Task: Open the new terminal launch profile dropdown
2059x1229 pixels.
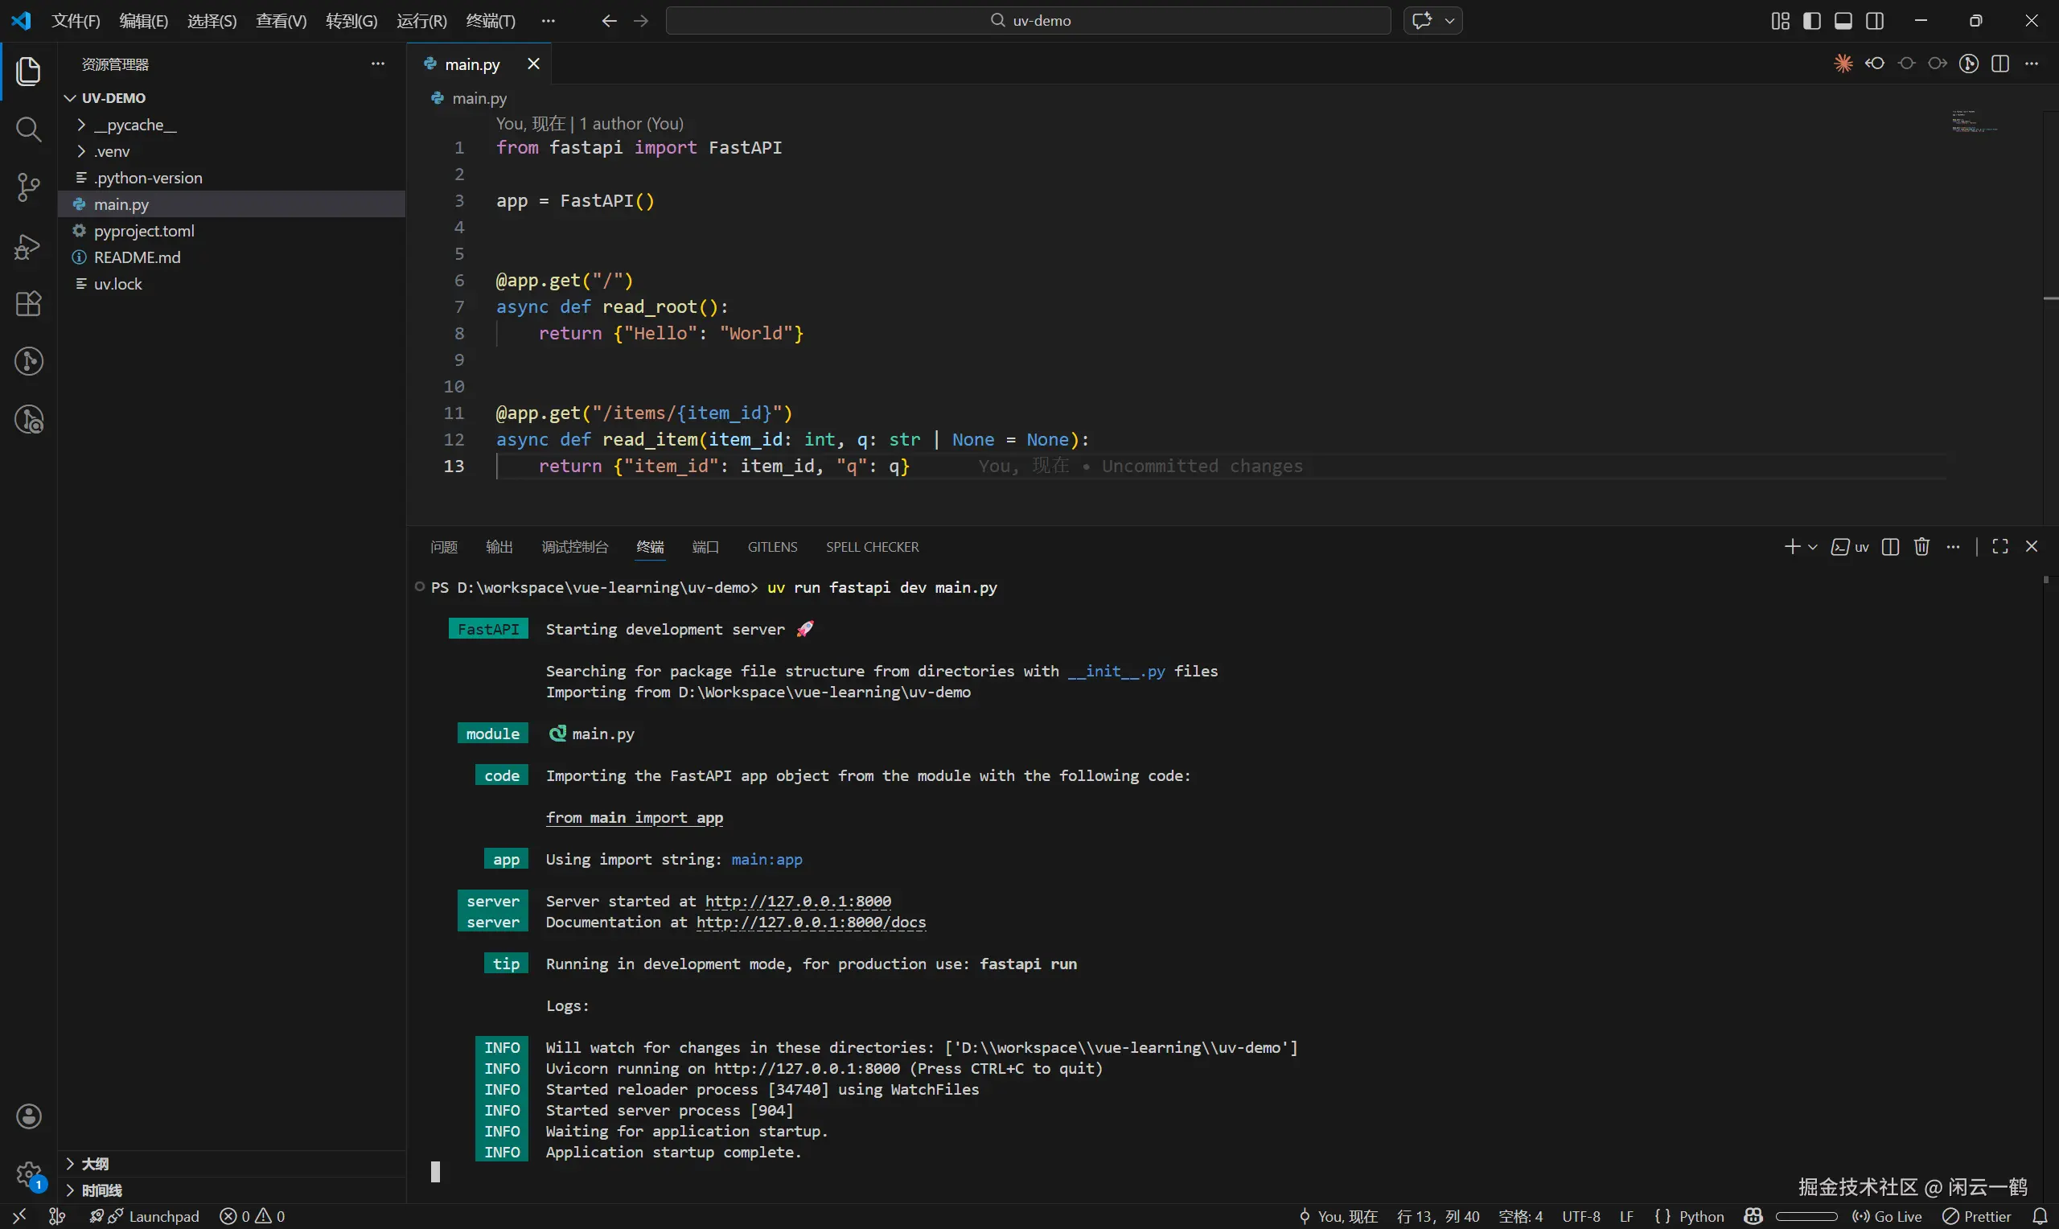Action: [x=1813, y=547]
